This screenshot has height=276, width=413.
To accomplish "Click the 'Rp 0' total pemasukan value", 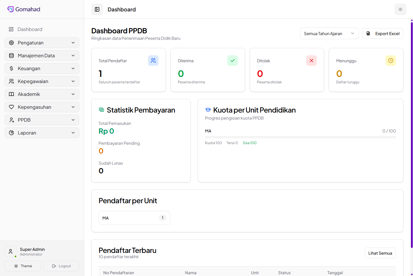I will [x=106, y=131].
